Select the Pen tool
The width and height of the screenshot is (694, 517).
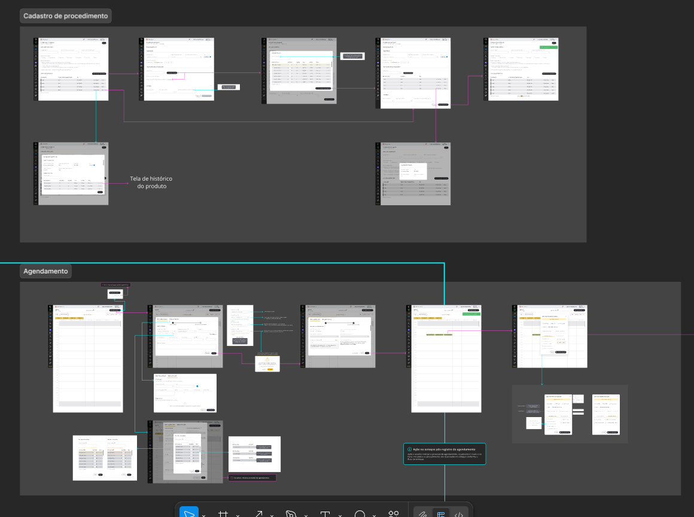click(x=291, y=513)
